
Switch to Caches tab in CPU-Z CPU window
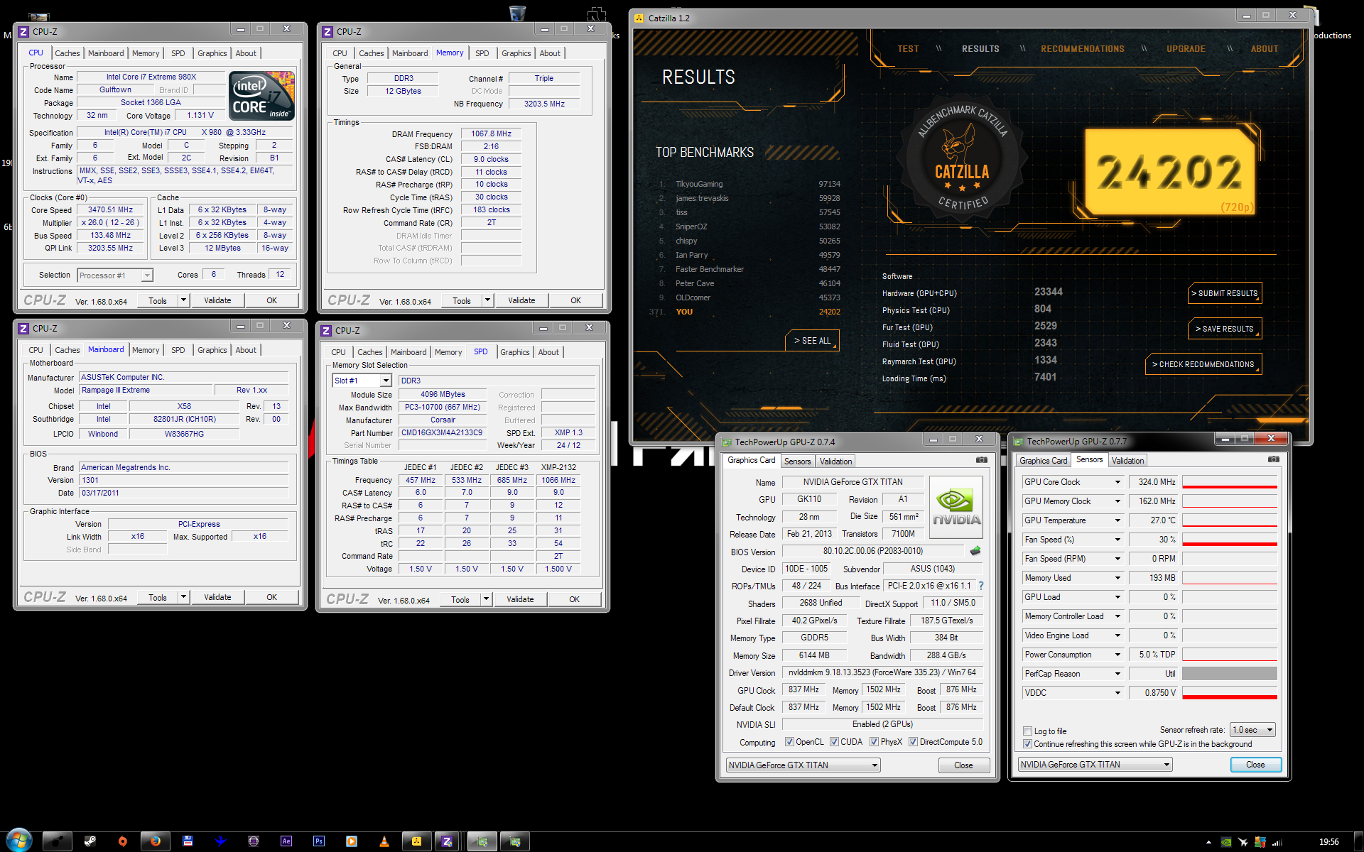(x=67, y=53)
